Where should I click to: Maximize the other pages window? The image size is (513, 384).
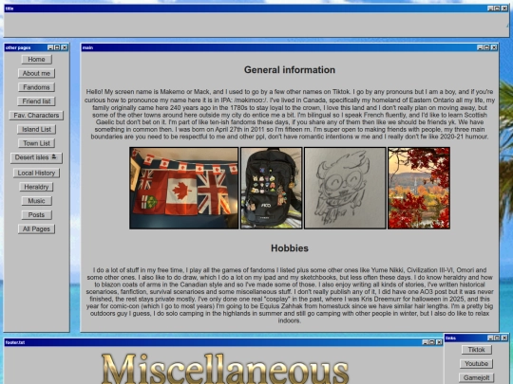(x=57, y=47)
